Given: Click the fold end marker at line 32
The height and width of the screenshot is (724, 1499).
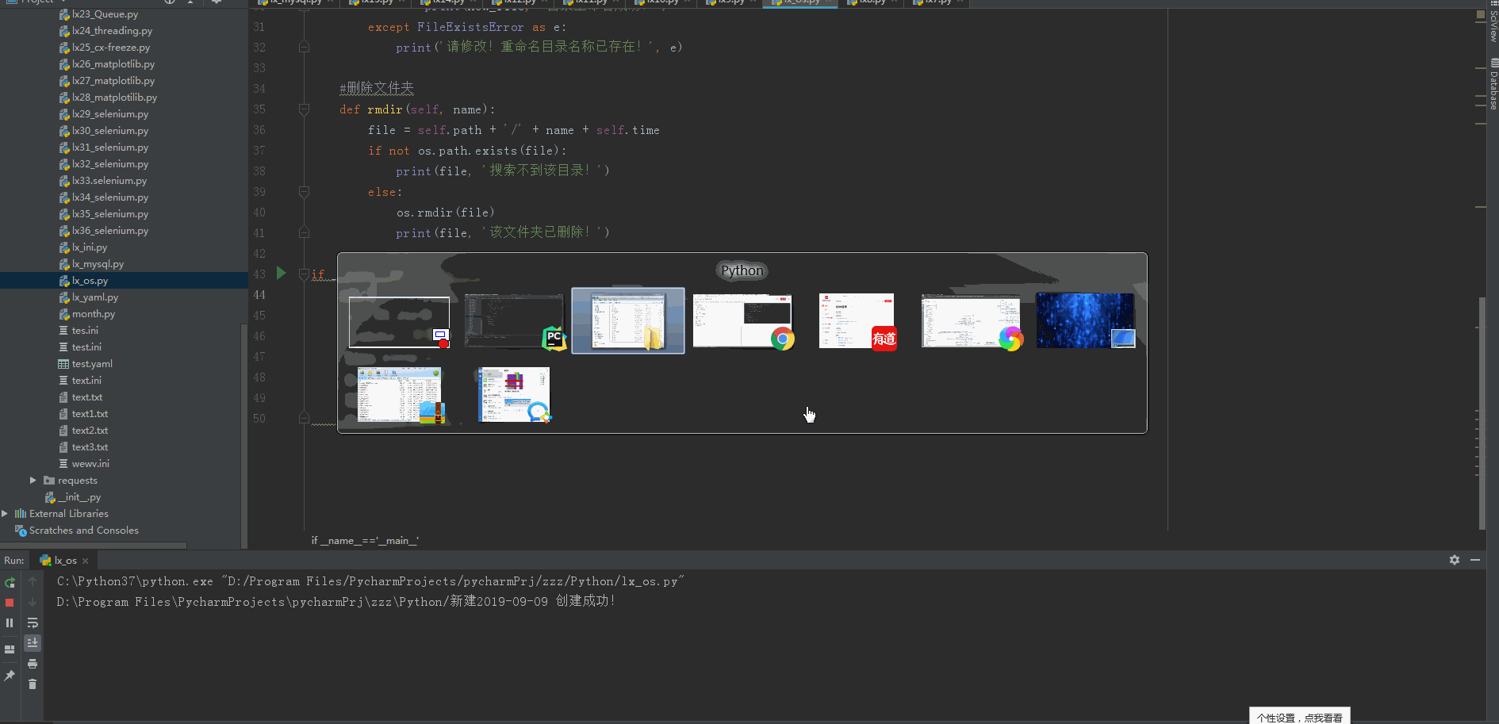Looking at the screenshot, I should pyautogui.click(x=304, y=48).
